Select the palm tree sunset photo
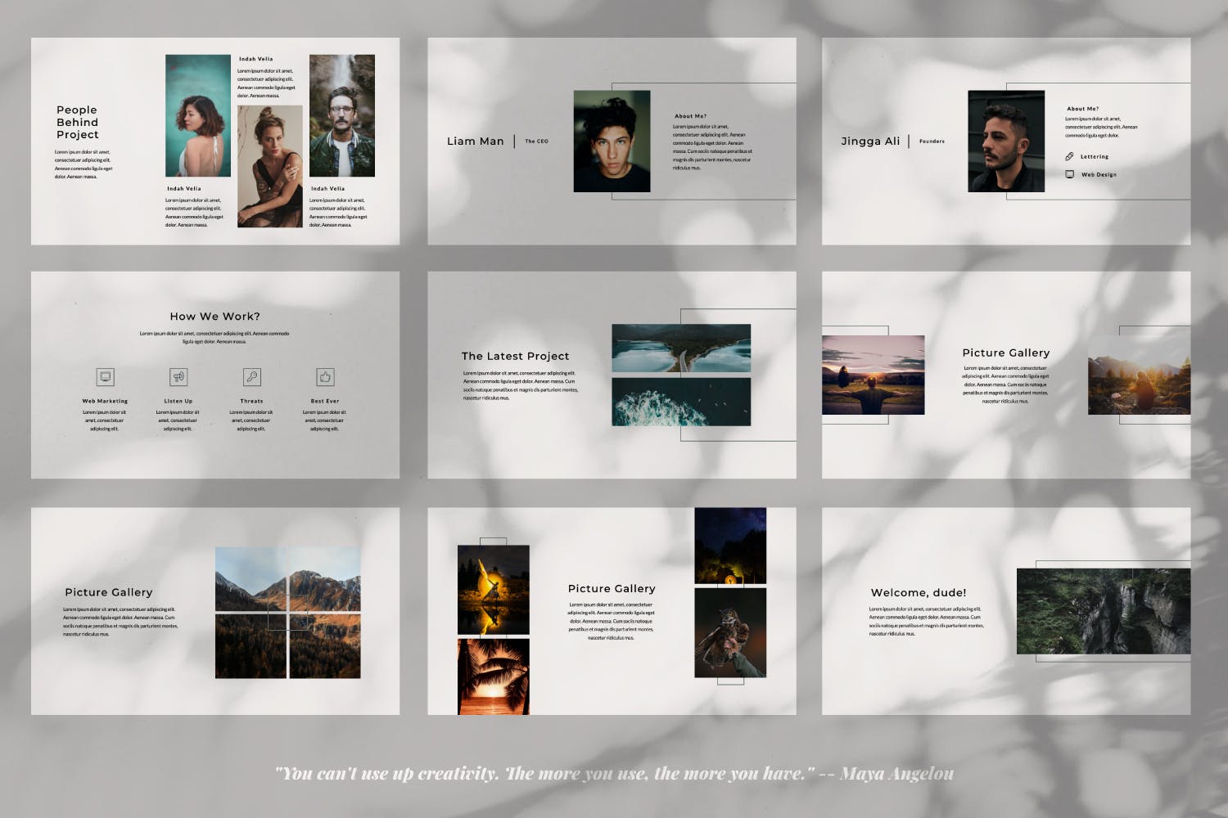 point(494,676)
